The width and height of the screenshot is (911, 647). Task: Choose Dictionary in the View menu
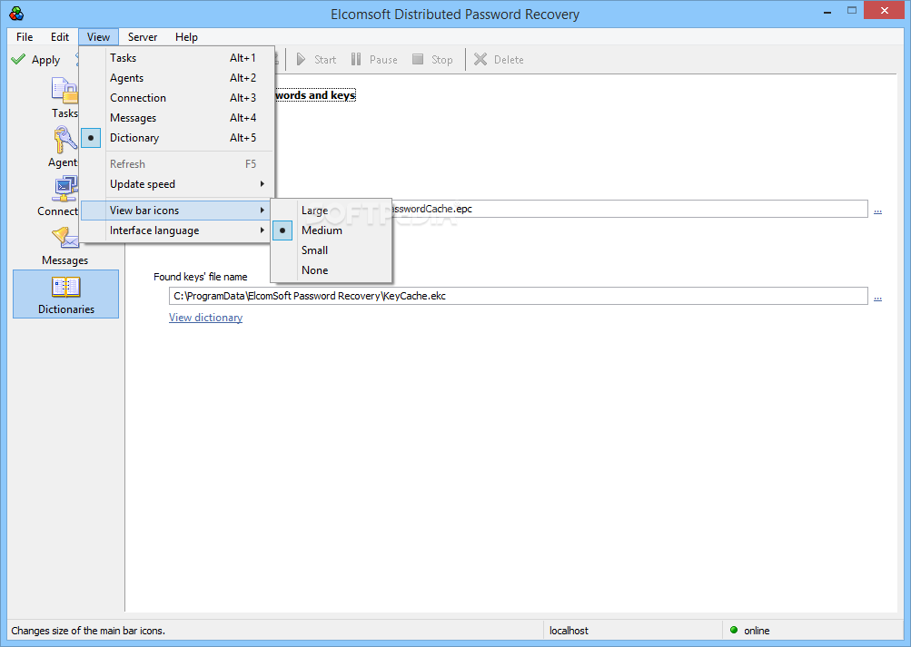(176, 138)
